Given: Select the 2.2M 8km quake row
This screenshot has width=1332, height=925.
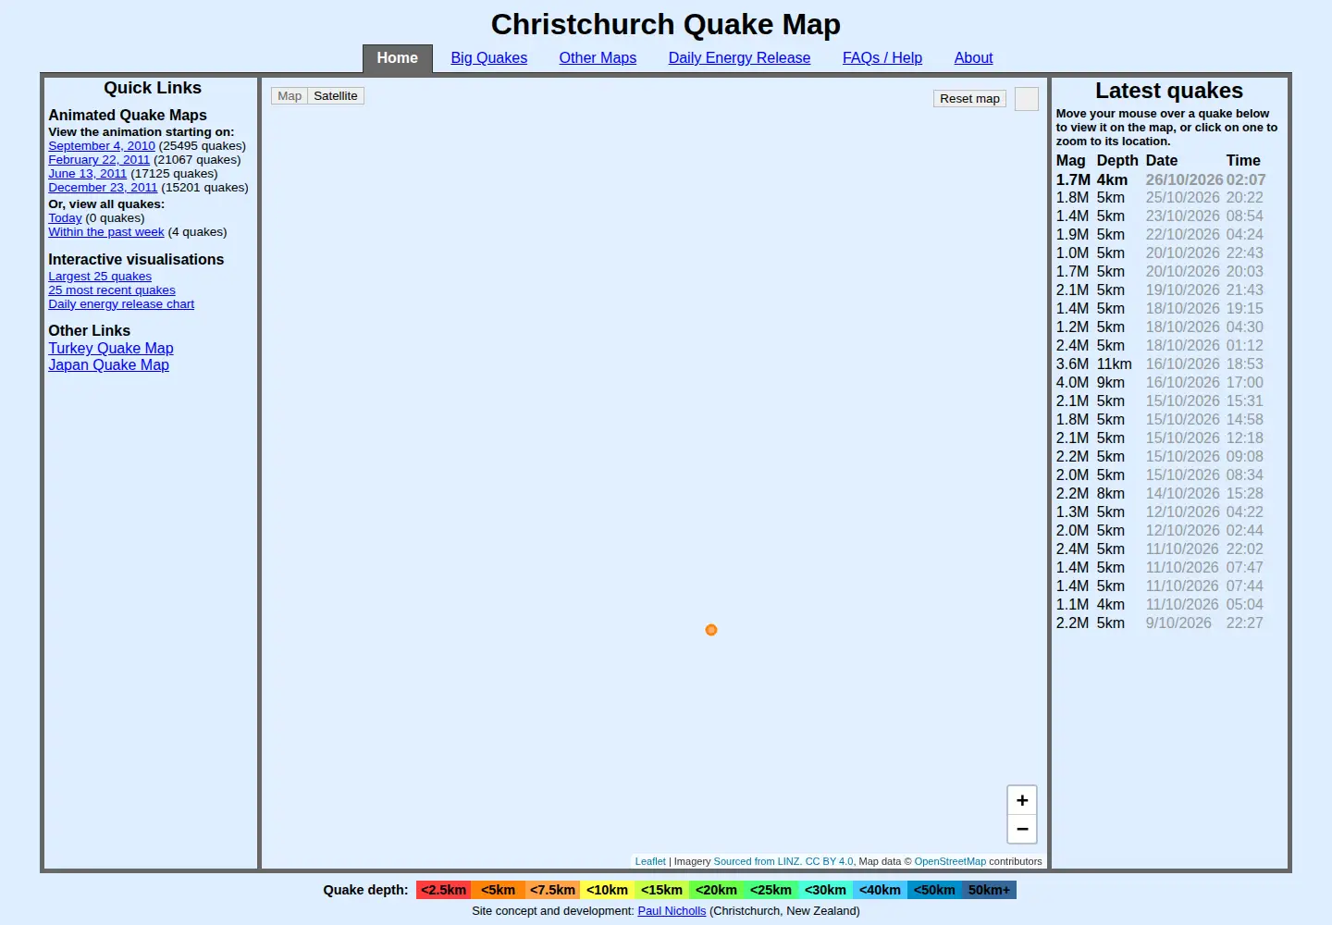Looking at the screenshot, I should click(1160, 494).
